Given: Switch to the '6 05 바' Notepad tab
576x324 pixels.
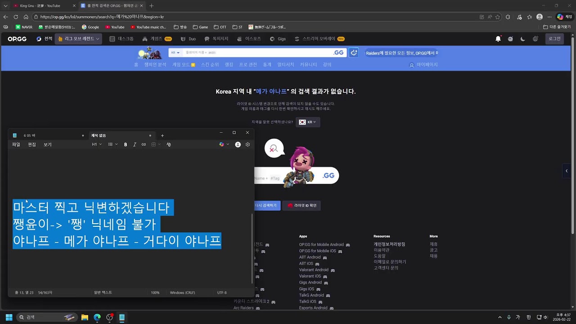Looking at the screenshot, I should [x=48, y=135].
